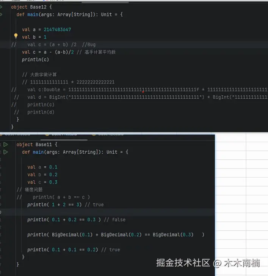Click the line 'val b = 1'
268x276 pixels.
point(34,37)
